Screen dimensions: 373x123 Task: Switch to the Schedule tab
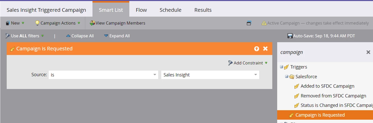[171, 10]
